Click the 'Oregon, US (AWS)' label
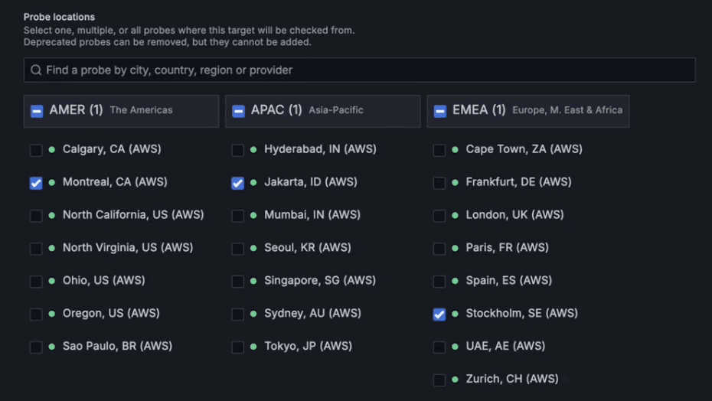The height and width of the screenshot is (401, 712). 111,313
